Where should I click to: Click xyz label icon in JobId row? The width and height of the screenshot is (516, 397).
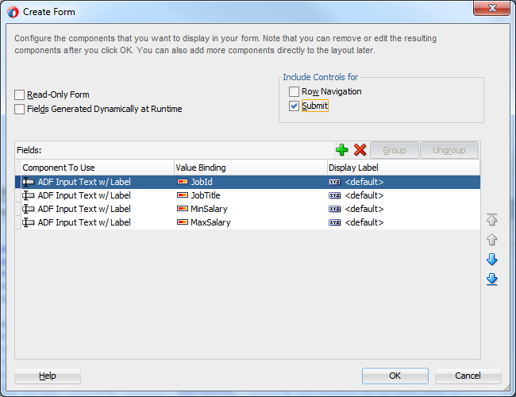click(x=335, y=182)
